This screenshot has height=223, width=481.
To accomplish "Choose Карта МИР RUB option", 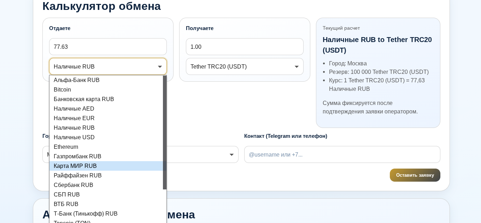I will (75, 166).
